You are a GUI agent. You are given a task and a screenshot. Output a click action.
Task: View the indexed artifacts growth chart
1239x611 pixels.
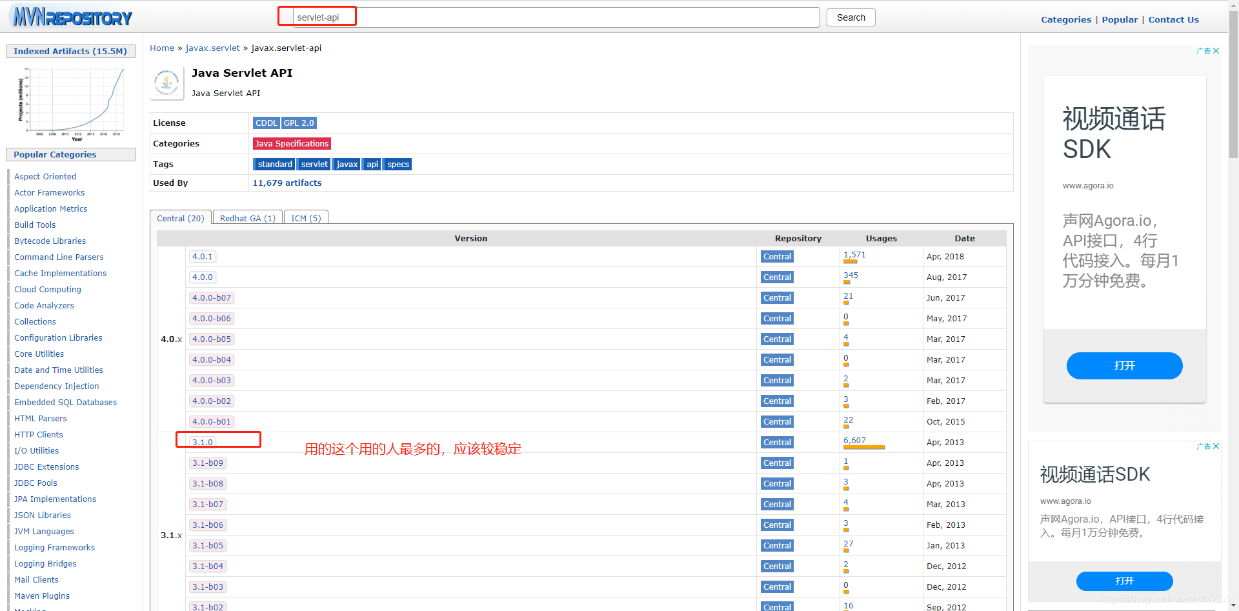(71, 103)
